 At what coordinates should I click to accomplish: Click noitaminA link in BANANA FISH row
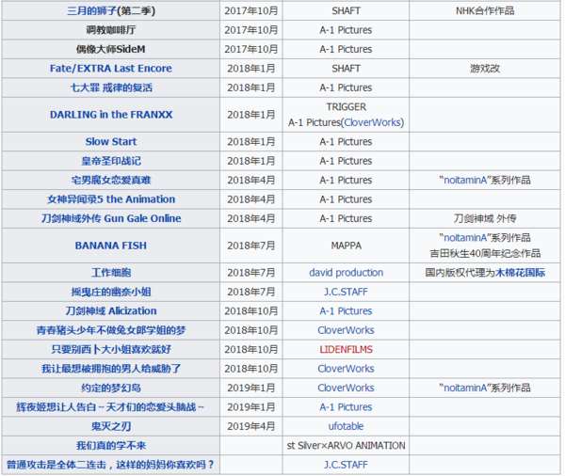[465, 238]
